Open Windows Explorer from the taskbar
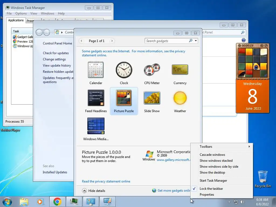This screenshot has width=276, height=207. point(24,202)
